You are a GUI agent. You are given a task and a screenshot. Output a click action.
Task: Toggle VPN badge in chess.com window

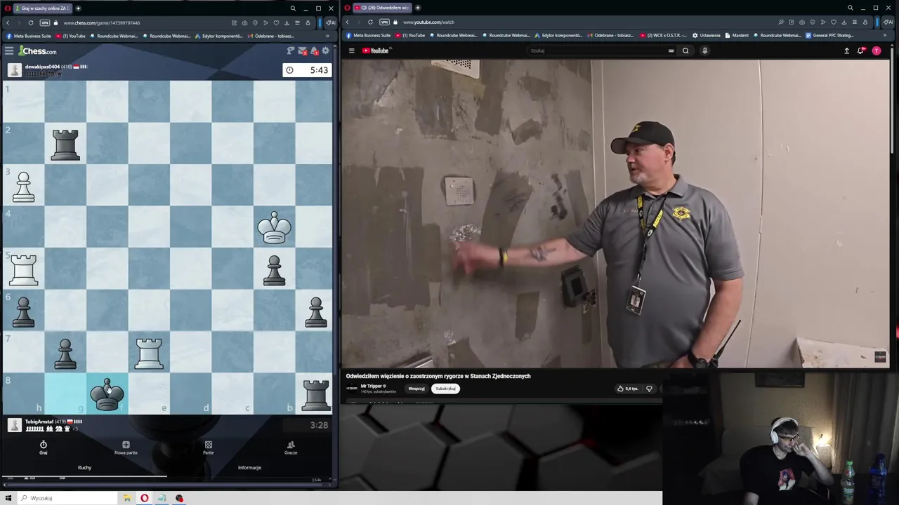[x=45, y=22]
